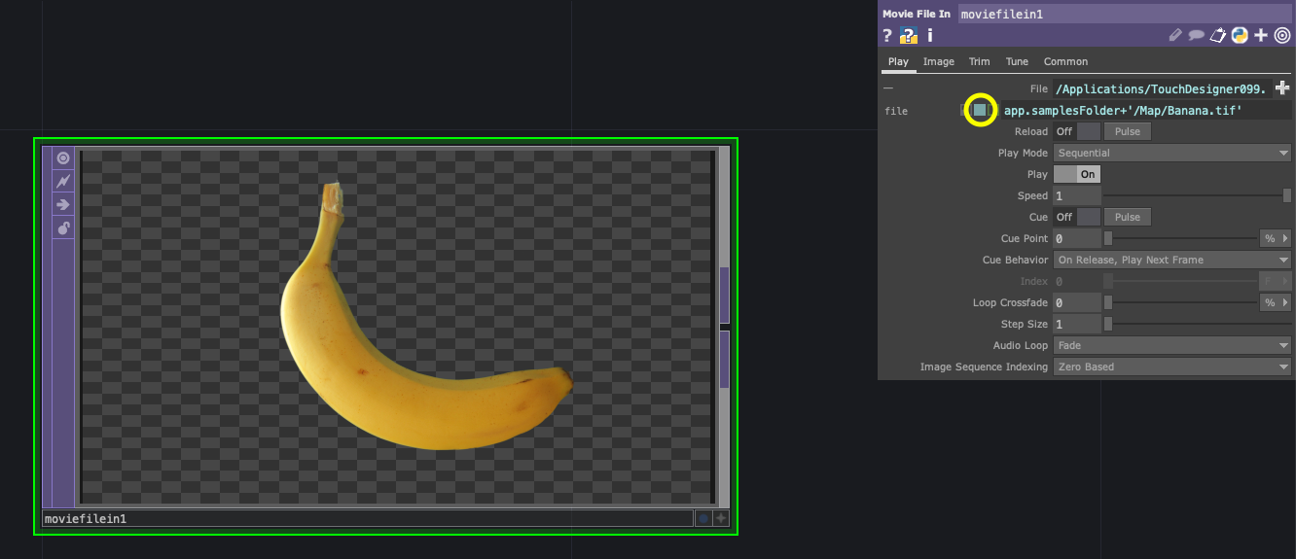Image resolution: width=1296 pixels, height=559 pixels.
Task: Open the Cue Point percent unit menu
Action: [1275, 238]
